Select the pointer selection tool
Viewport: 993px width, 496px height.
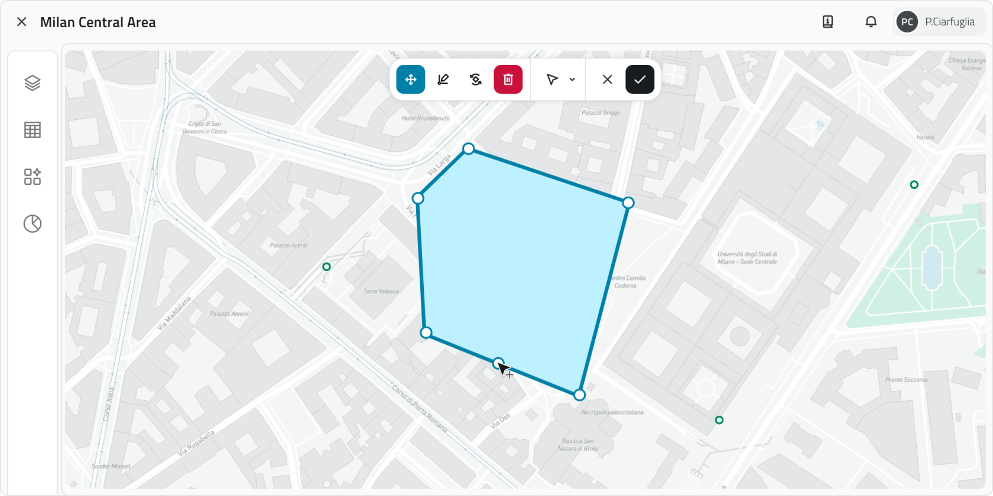pyautogui.click(x=552, y=80)
